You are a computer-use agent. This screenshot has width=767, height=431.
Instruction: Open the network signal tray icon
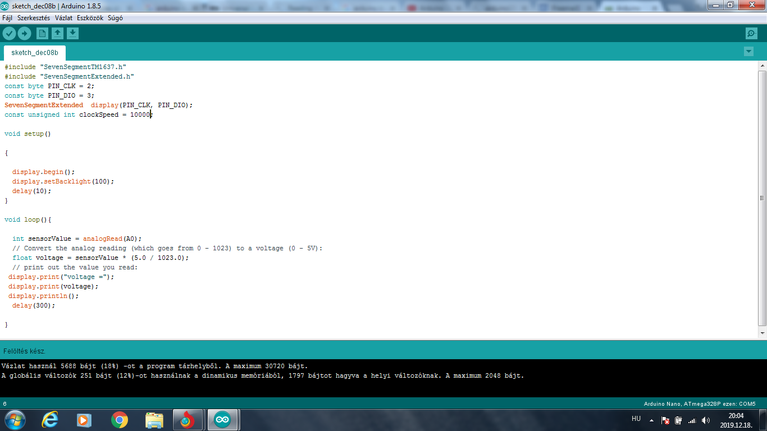[692, 420]
